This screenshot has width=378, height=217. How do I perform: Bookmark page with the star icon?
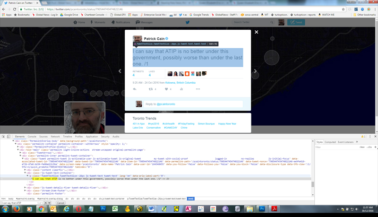click(344, 9)
